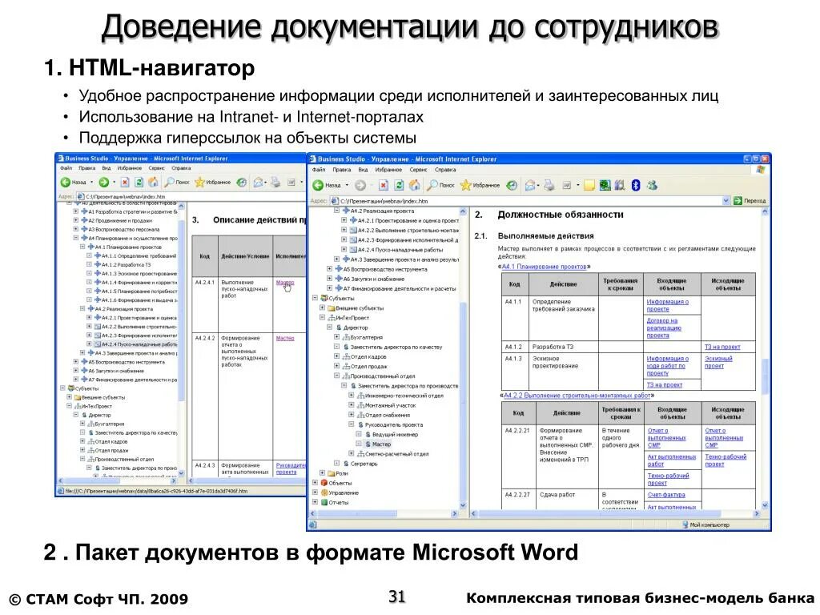
Task: Open the Правка menu in the front window
Action: [x=341, y=170]
